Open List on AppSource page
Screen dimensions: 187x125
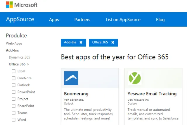click(123, 20)
